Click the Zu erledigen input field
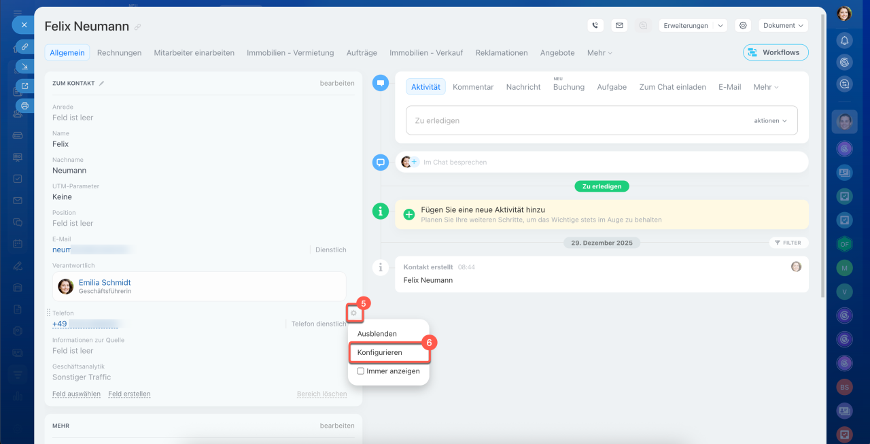Image resolution: width=870 pixels, height=444 pixels. (x=578, y=120)
